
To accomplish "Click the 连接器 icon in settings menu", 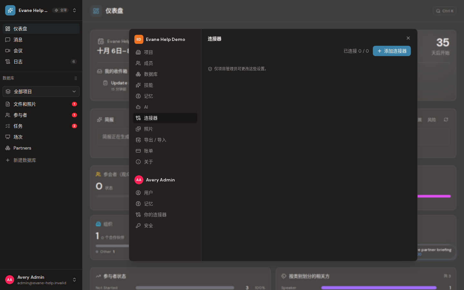I will point(138,118).
